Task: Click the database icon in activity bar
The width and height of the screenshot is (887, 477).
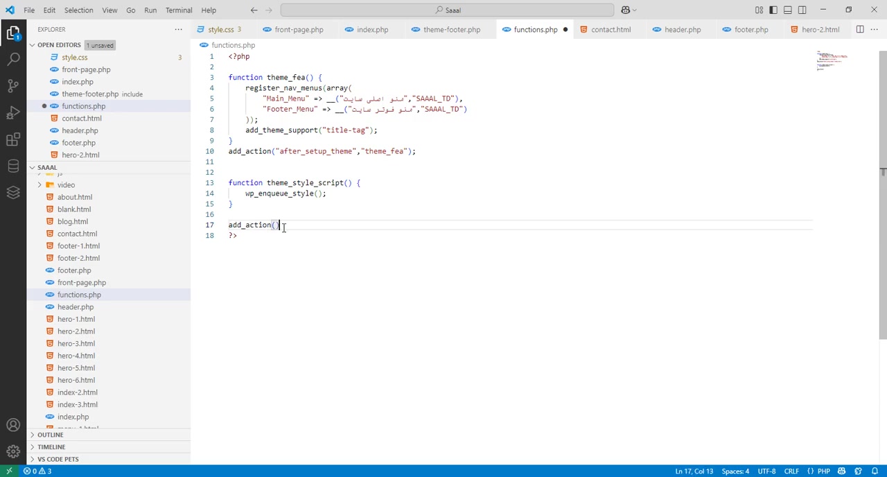Action: click(13, 166)
